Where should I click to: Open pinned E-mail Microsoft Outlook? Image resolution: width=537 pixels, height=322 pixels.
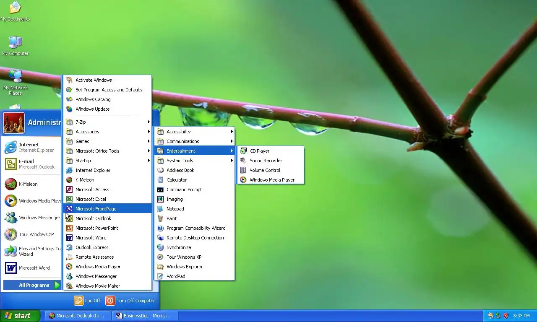point(32,164)
